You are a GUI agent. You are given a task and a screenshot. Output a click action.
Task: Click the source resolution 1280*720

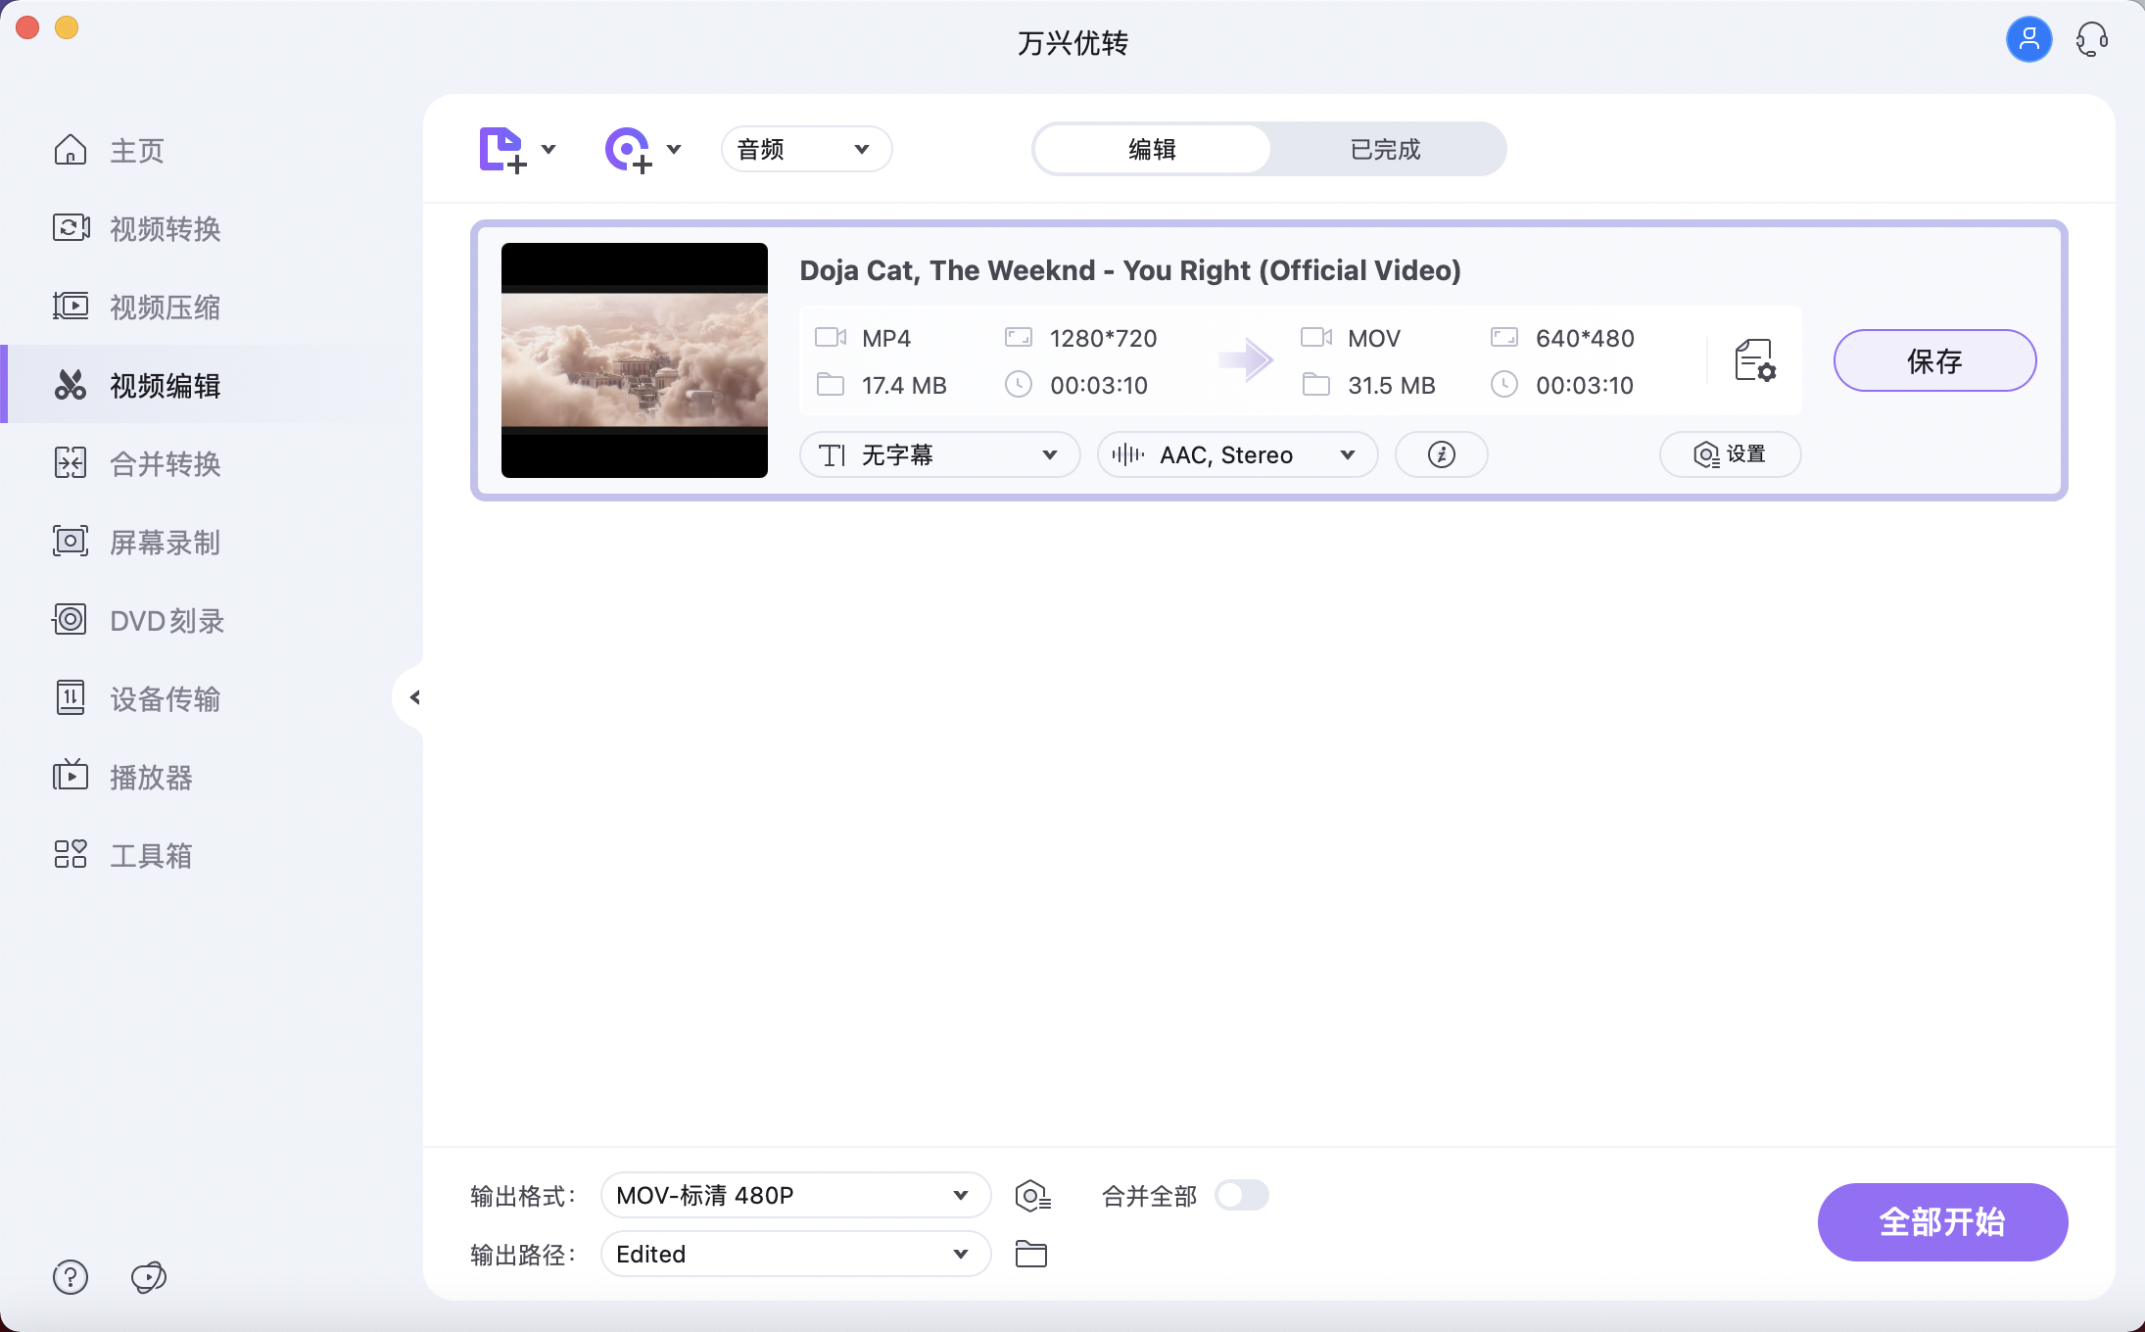pos(1103,338)
